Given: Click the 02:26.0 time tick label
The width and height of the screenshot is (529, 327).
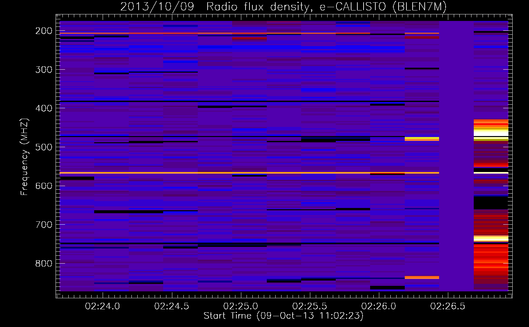Looking at the screenshot, I should click(379, 306).
